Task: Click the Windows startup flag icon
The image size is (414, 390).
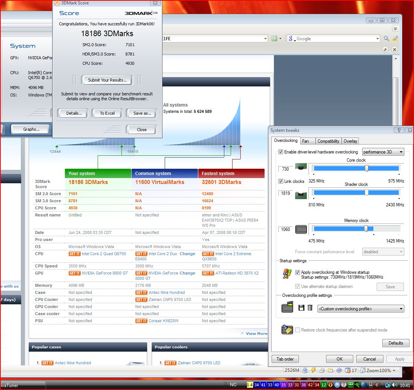Action: pyautogui.click(x=287, y=274)
